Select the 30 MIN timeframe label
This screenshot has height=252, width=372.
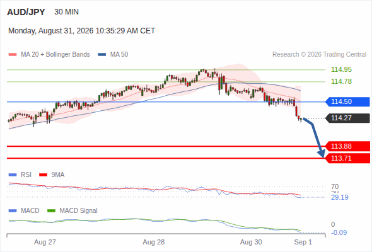66,12
